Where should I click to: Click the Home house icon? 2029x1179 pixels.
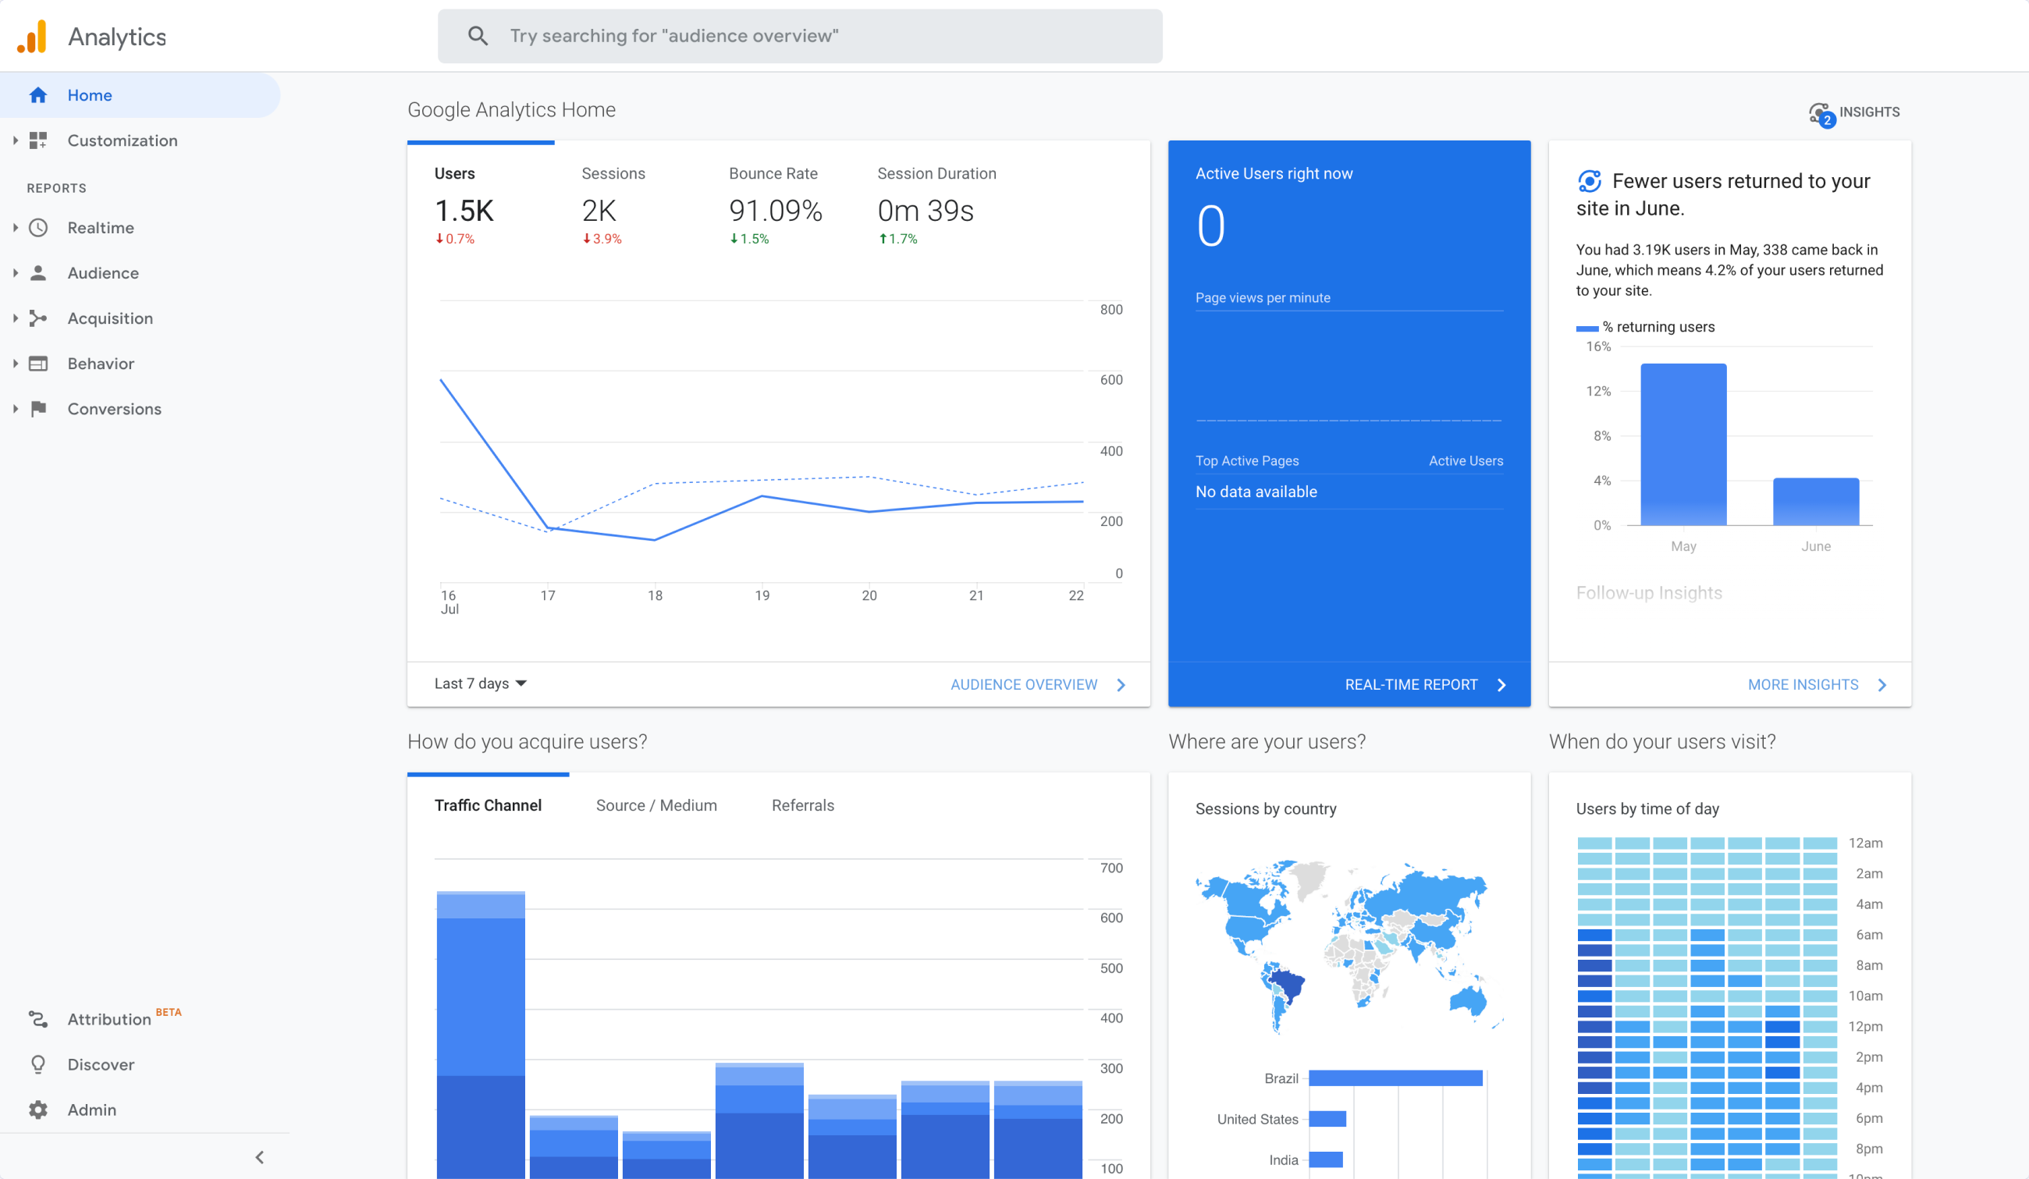[37, 95]
